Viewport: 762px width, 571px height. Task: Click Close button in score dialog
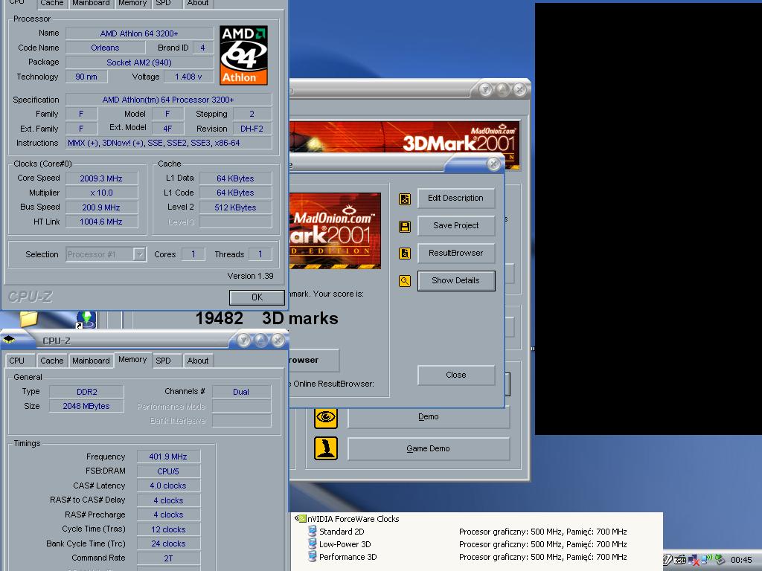pos(456,375)
